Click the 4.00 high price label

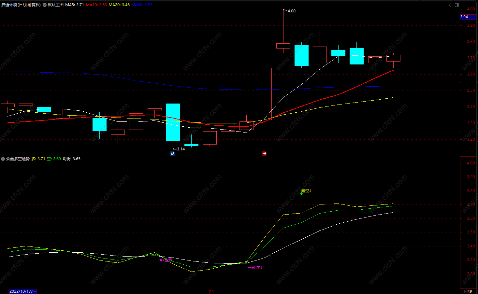[x=292, y=11]
